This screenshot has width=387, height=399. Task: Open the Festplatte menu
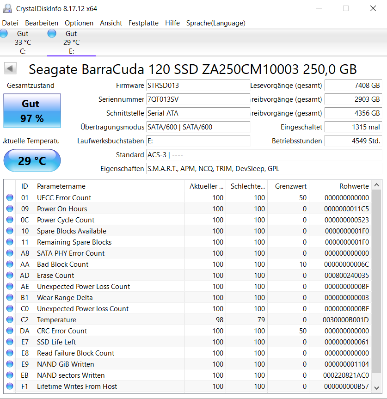(x=143, y=23)
